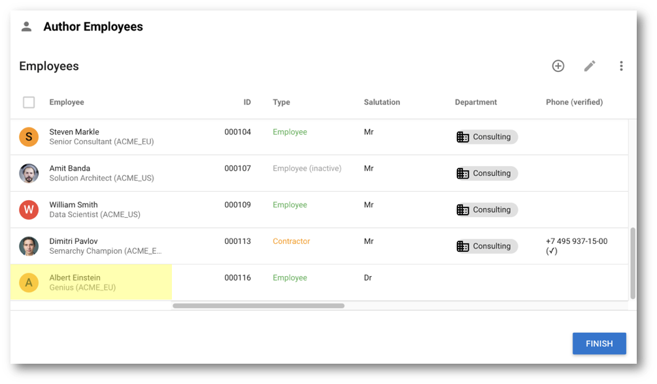Image resolution: width=657 pixels, height=384 pixels.
Task: Click Amit Banda's Mr salutation
Action: [x=368, y=168]
